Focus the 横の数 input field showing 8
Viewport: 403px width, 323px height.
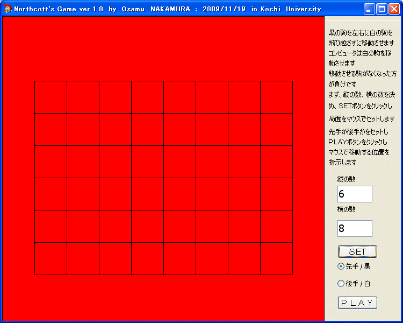point(355,228)
